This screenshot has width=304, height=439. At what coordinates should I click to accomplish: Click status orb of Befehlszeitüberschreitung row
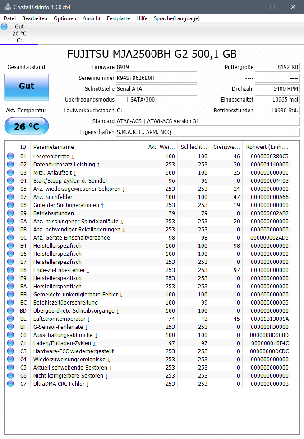[10, 302]
